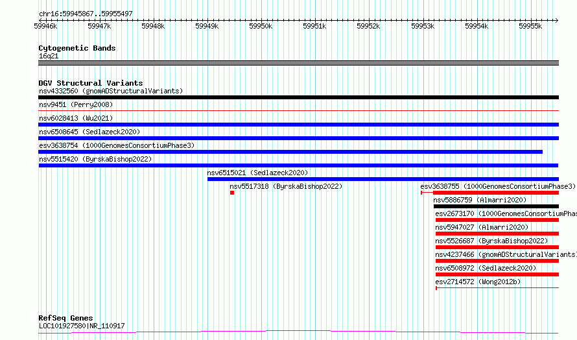577x340 pixels.
Task: Click the nsv5886759 (Almarri2020) label
Action: 480,200
